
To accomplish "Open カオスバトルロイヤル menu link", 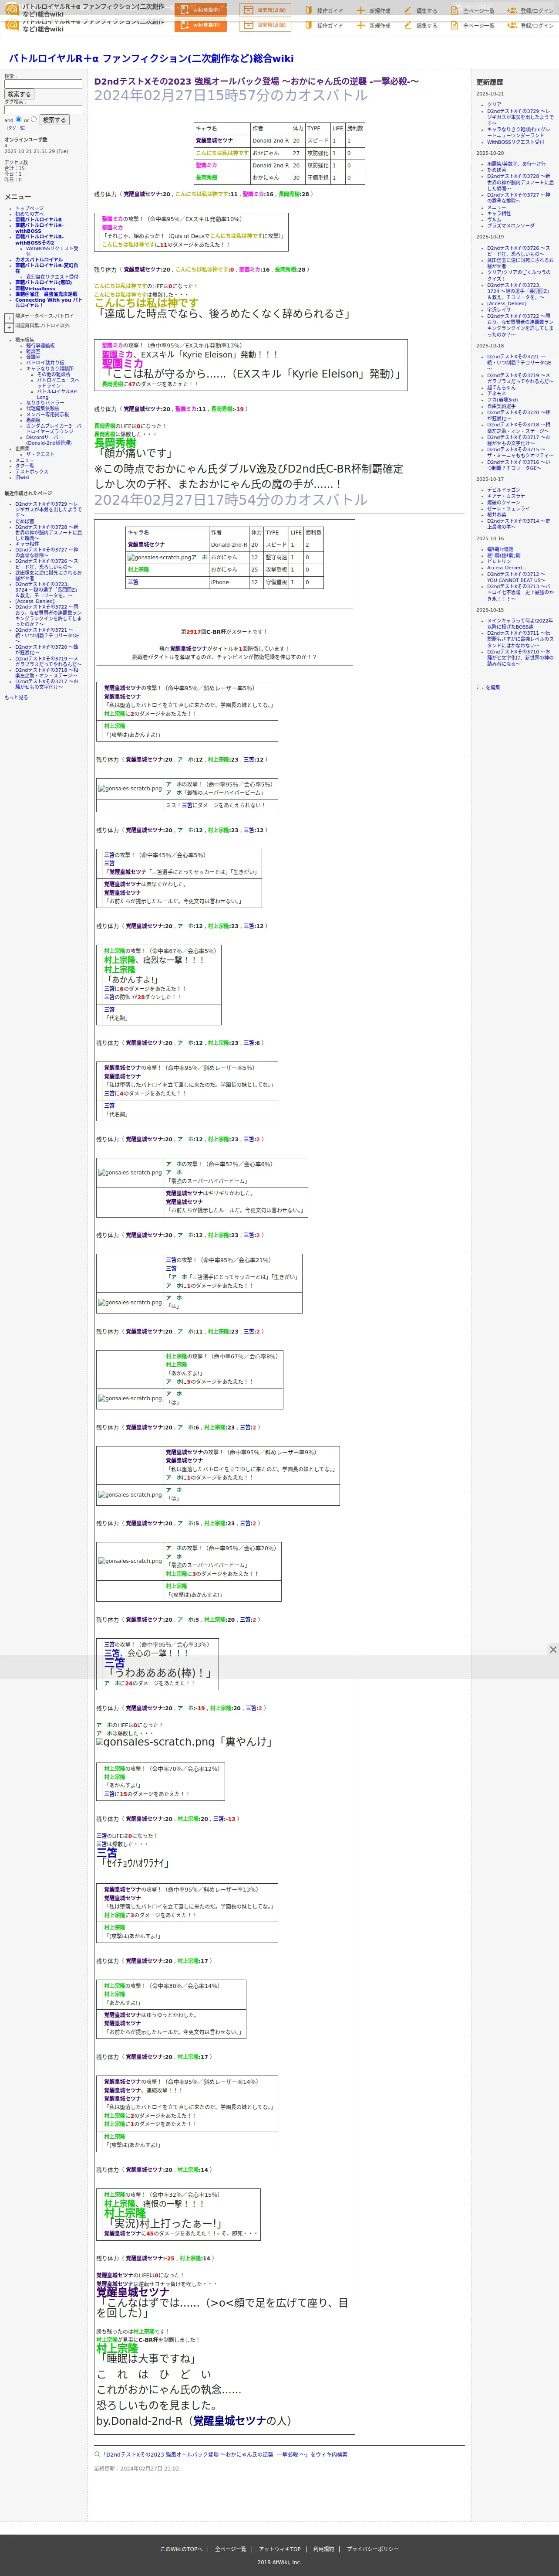I will point(39,260).
